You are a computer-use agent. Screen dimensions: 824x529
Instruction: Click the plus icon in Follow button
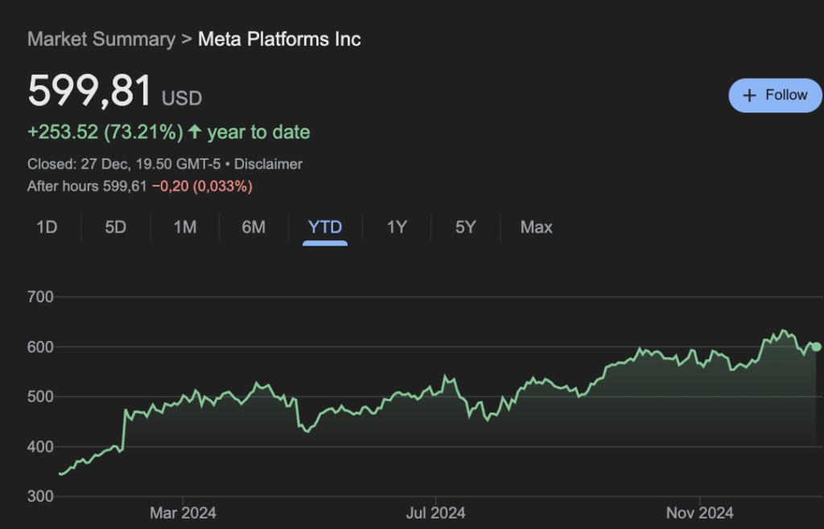tap(749, 96)
